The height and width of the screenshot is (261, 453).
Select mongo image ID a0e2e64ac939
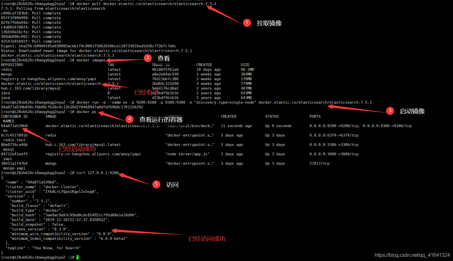point(165,74)
